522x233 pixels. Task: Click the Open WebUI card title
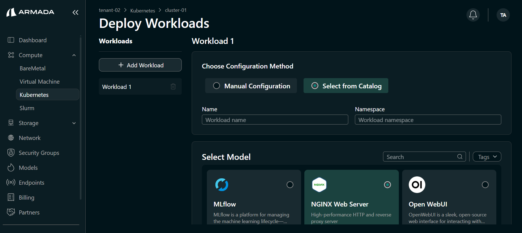[428, 204]
